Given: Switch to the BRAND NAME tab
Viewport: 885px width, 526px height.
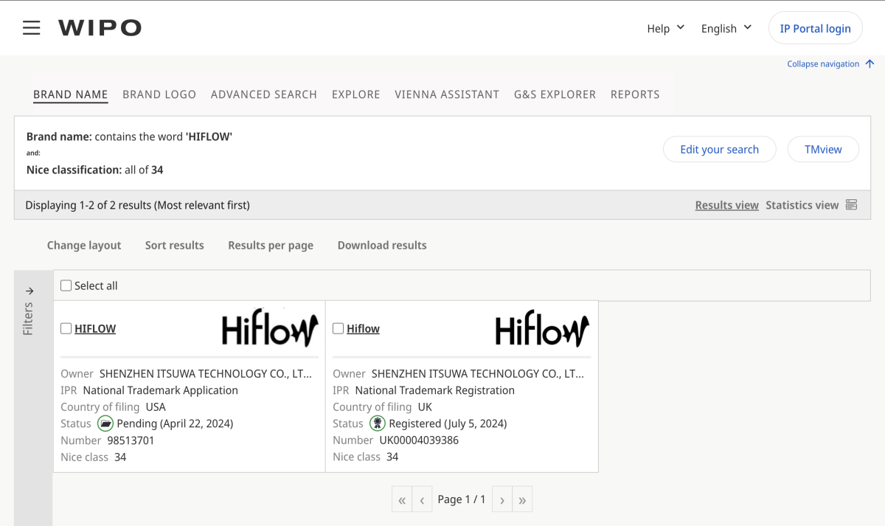Looking at the screenshot, I should pos(71,94).
